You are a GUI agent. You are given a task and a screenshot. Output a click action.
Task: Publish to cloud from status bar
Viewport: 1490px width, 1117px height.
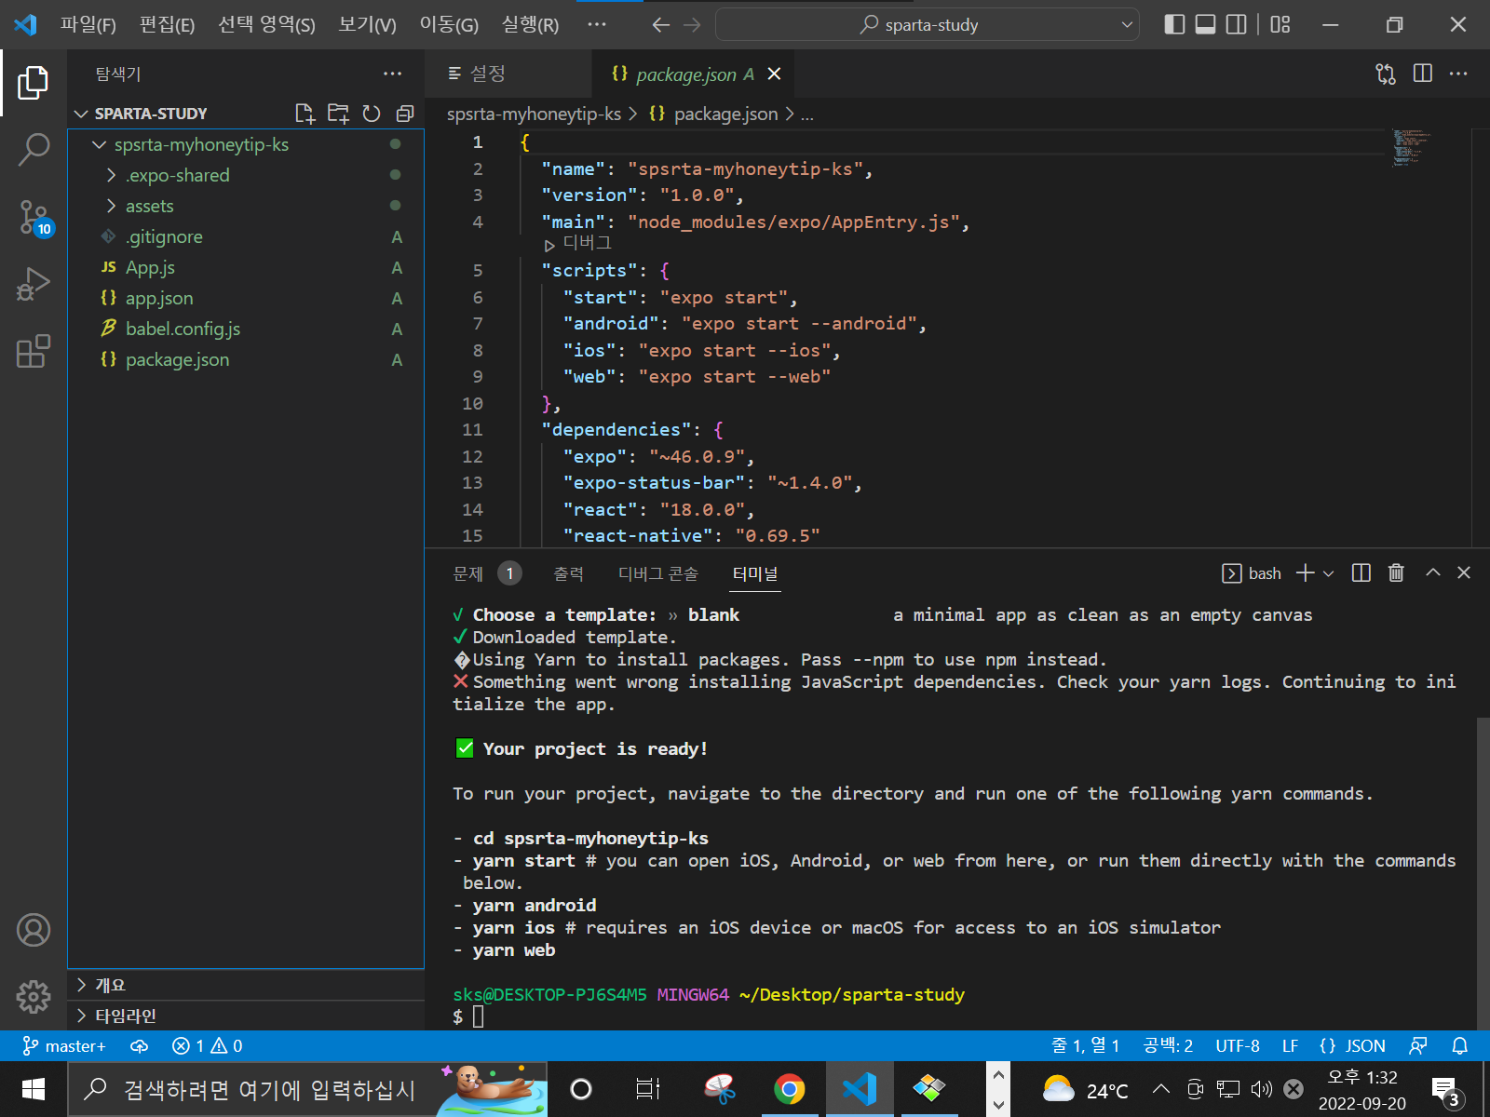[140, 1046]
